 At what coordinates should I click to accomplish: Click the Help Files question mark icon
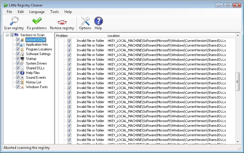22,73
